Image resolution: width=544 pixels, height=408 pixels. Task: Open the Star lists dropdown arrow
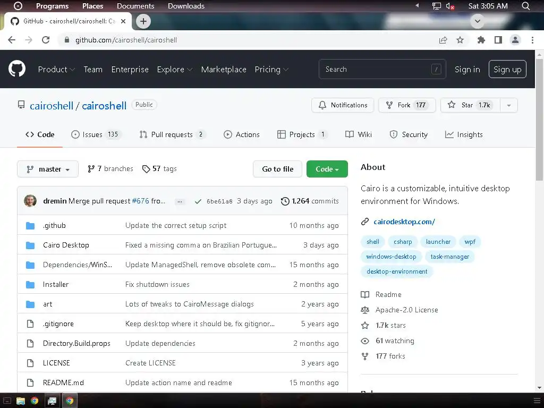point(508,105)
